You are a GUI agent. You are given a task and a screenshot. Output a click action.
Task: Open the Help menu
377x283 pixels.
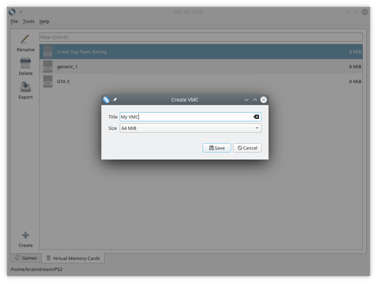pyautogui.click(x=44, y=21)
